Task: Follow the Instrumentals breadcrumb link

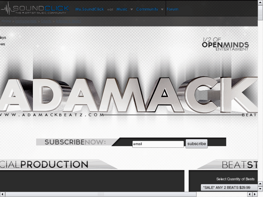Action: [26, 21]
